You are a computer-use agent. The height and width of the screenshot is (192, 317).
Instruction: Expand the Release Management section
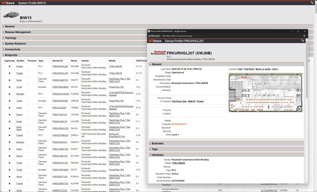click(x=18, y=32)
